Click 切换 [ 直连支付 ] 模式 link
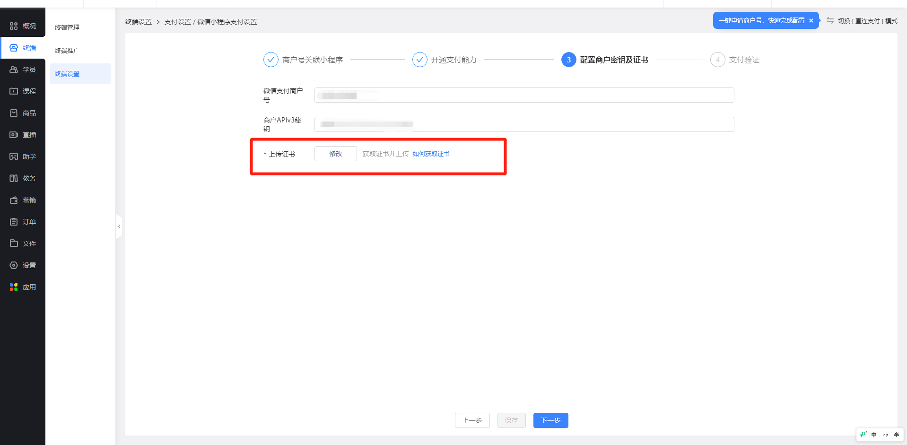The height and width of the screenshot is (445, 907). pos(868,21)
